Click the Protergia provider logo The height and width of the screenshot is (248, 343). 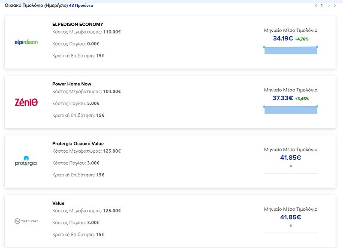(26, 161)
